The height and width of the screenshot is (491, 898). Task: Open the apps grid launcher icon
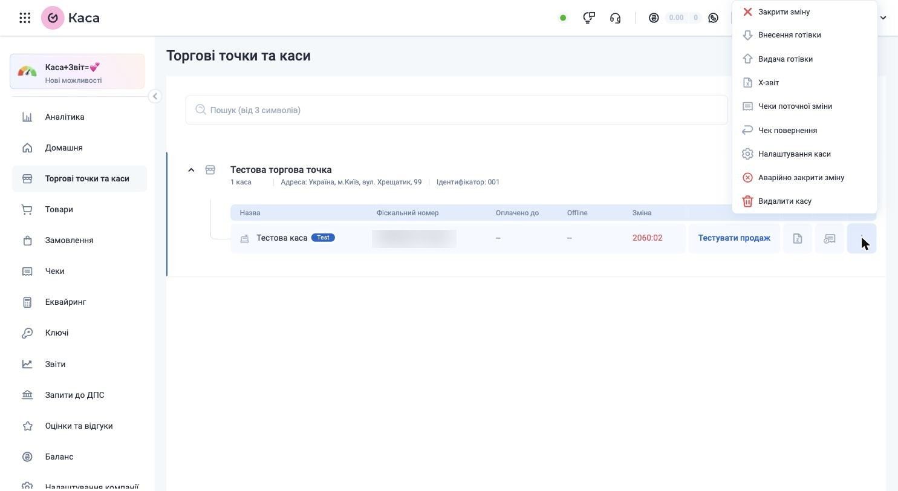point(25,18)
